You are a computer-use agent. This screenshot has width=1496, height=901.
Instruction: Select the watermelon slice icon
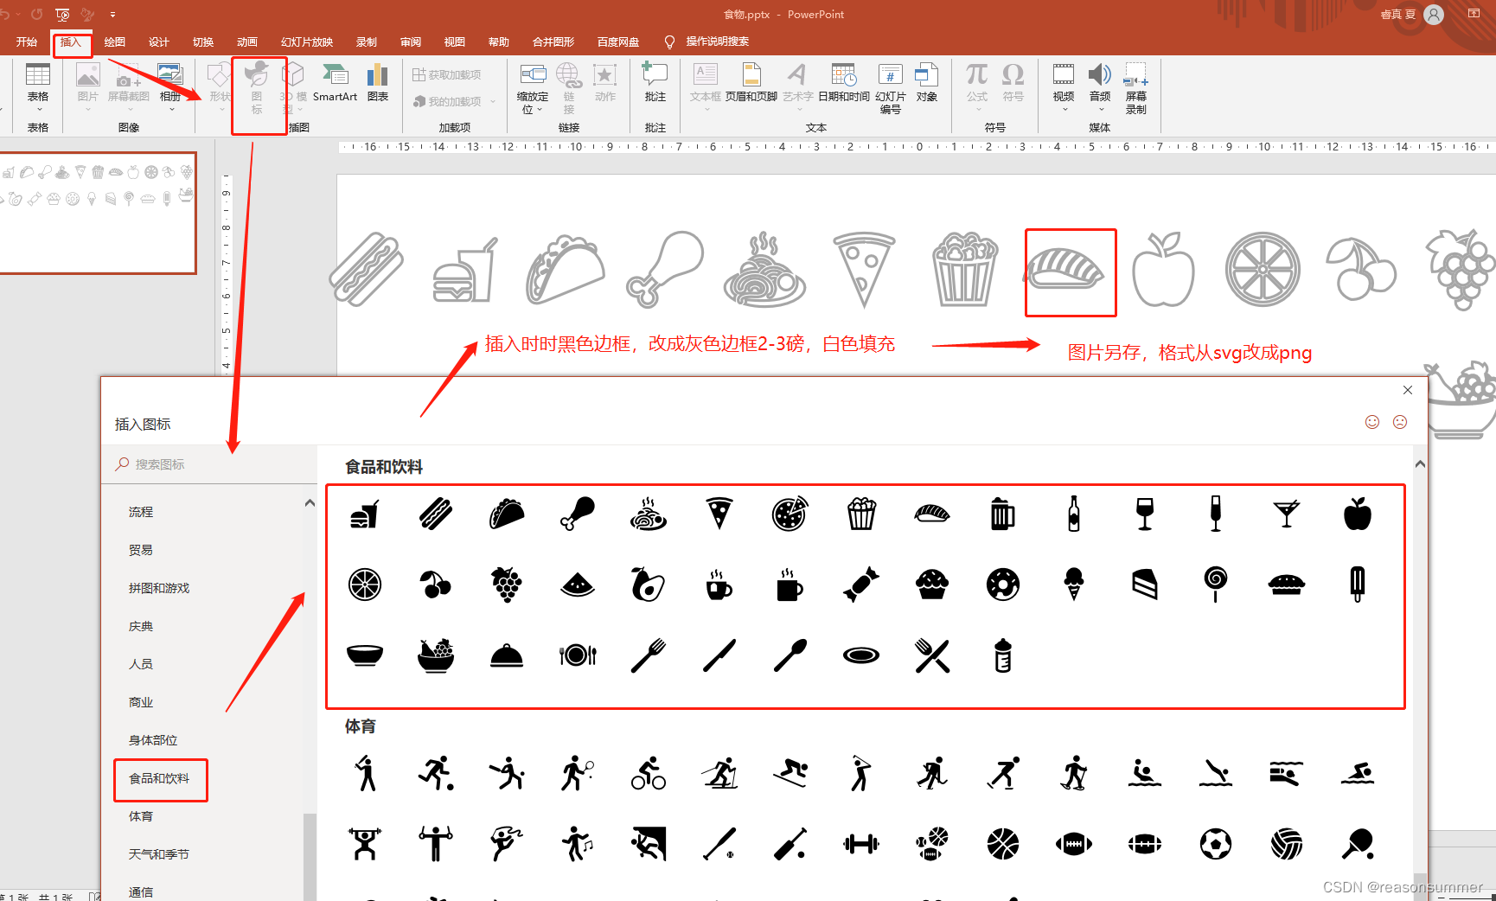click(578, 585)
